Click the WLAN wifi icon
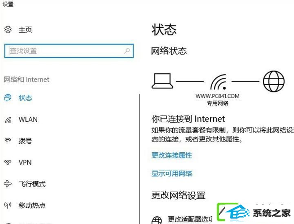294x224 pixels. [x=8, y=120]
